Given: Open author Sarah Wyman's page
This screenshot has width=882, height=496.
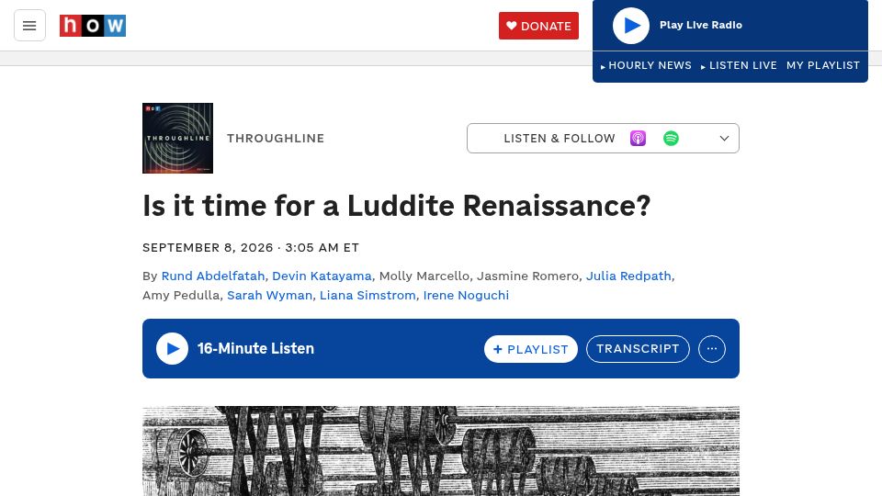Looking at the screenshot, I should pos(269,295).
